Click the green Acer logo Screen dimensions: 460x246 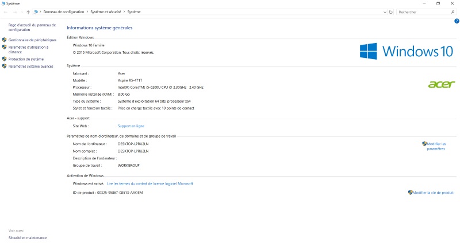[442, 84]
